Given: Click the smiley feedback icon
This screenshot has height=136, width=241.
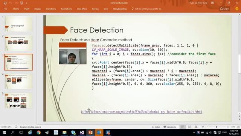Looking at the screenshot, I should coord(237,9).
